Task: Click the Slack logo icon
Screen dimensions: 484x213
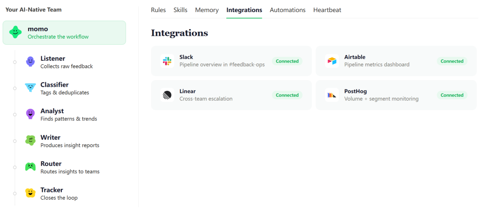Action: coord(167,61)
